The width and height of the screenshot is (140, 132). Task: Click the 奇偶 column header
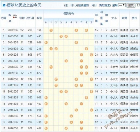coord(124,18)
